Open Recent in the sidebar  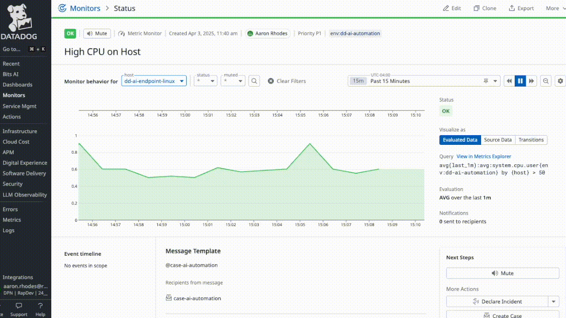(x=11, y=64)
